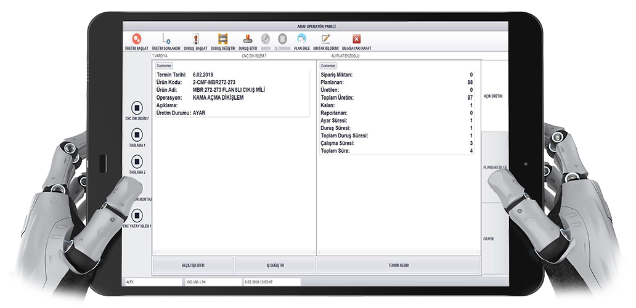Open the Plan Ekle icon

(301, 39)
